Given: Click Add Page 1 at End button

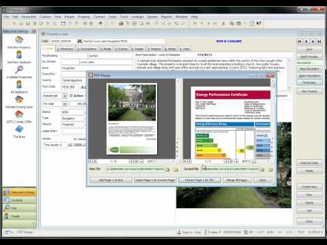Looking at the screenshot, I should (x=111, y=180).
